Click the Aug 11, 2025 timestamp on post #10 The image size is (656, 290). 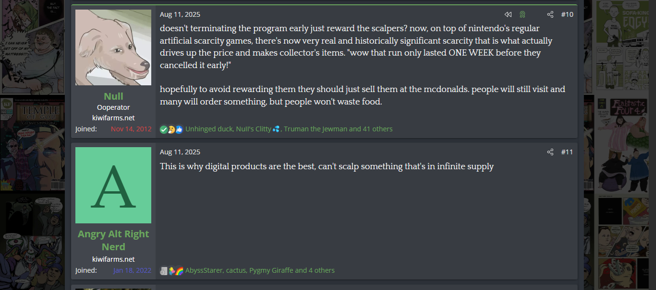pos(180,14)
